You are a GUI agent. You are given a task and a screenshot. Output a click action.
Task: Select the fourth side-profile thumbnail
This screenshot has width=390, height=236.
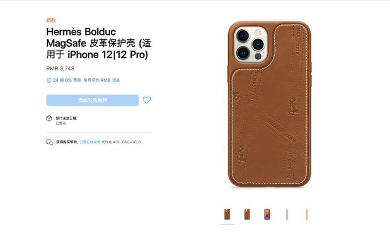coord(287,214)
